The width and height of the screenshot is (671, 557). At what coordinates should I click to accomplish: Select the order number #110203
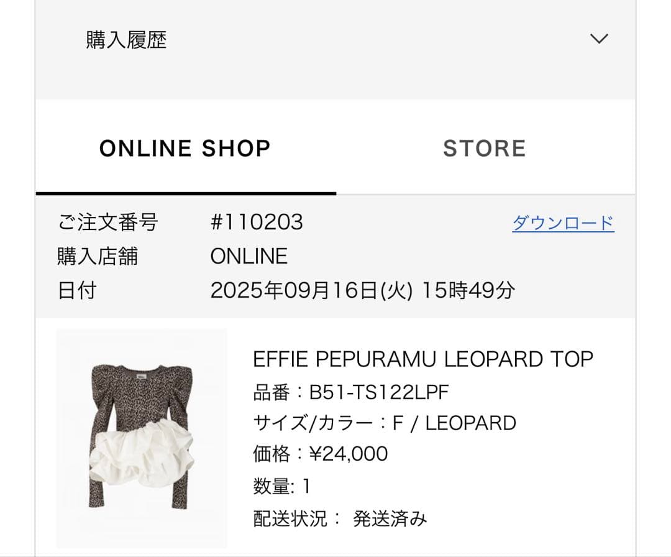257,223
